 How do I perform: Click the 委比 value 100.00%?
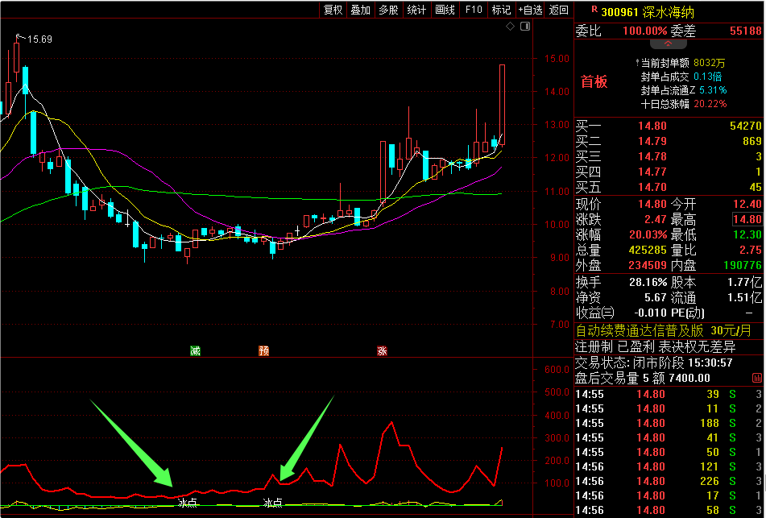tap(645, 31)
